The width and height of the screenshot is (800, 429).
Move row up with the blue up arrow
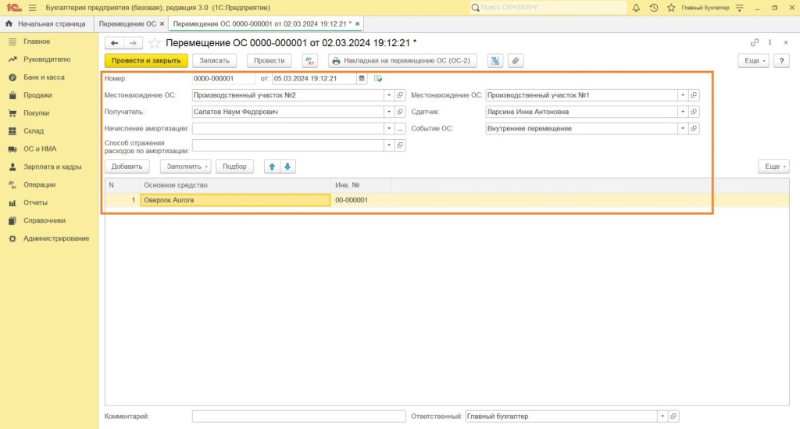point(272,166)
